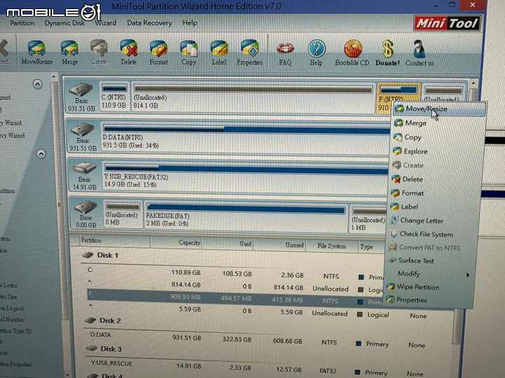Sort by the Type column header
Viewport: 505px width, 378px height.
(x=372, y=247)
